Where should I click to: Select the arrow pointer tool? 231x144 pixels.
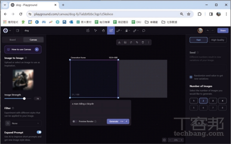[96, 30]
